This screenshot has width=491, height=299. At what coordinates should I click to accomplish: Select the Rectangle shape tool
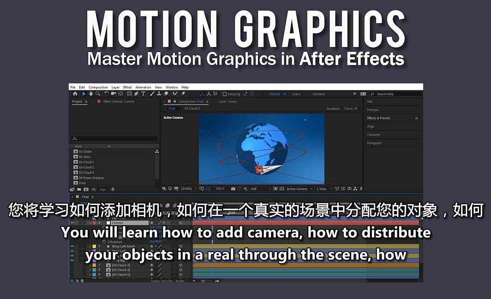(129, 94)
